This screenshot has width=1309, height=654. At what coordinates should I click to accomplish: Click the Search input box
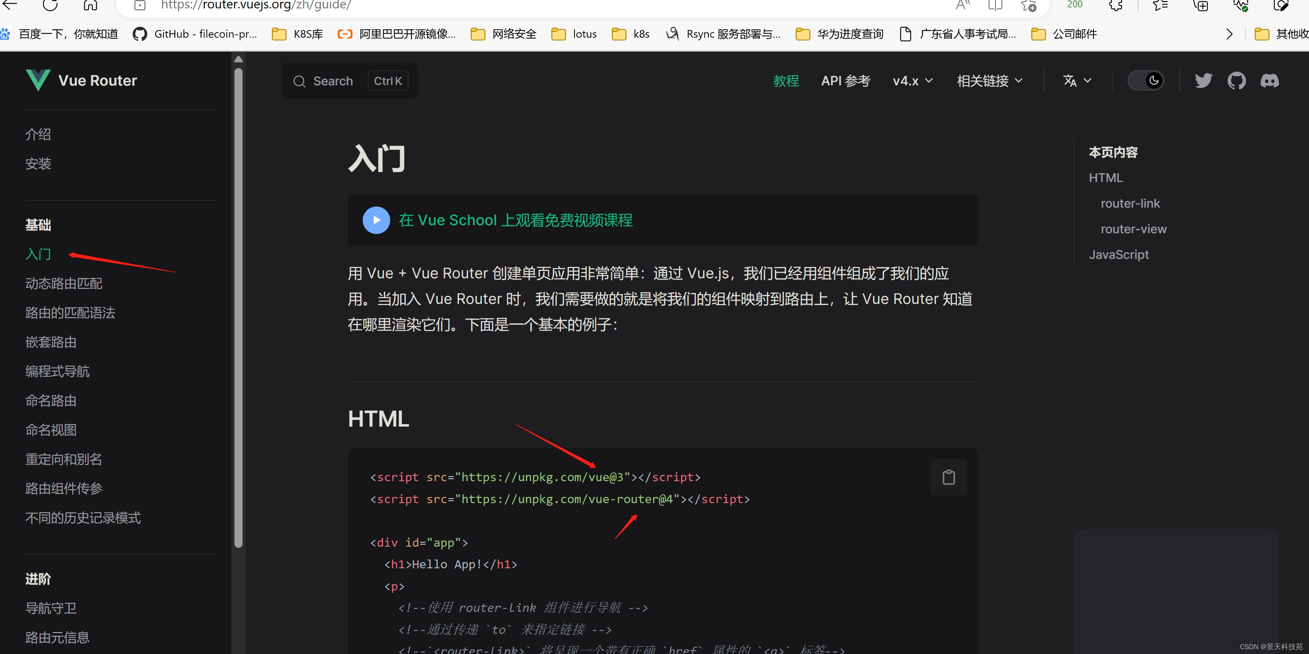click(350, 81)
